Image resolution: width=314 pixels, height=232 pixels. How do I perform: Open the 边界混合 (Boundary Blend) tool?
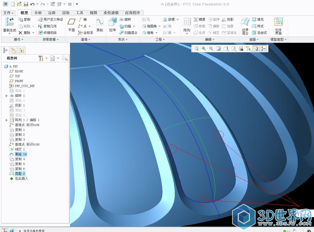[245, 26]
